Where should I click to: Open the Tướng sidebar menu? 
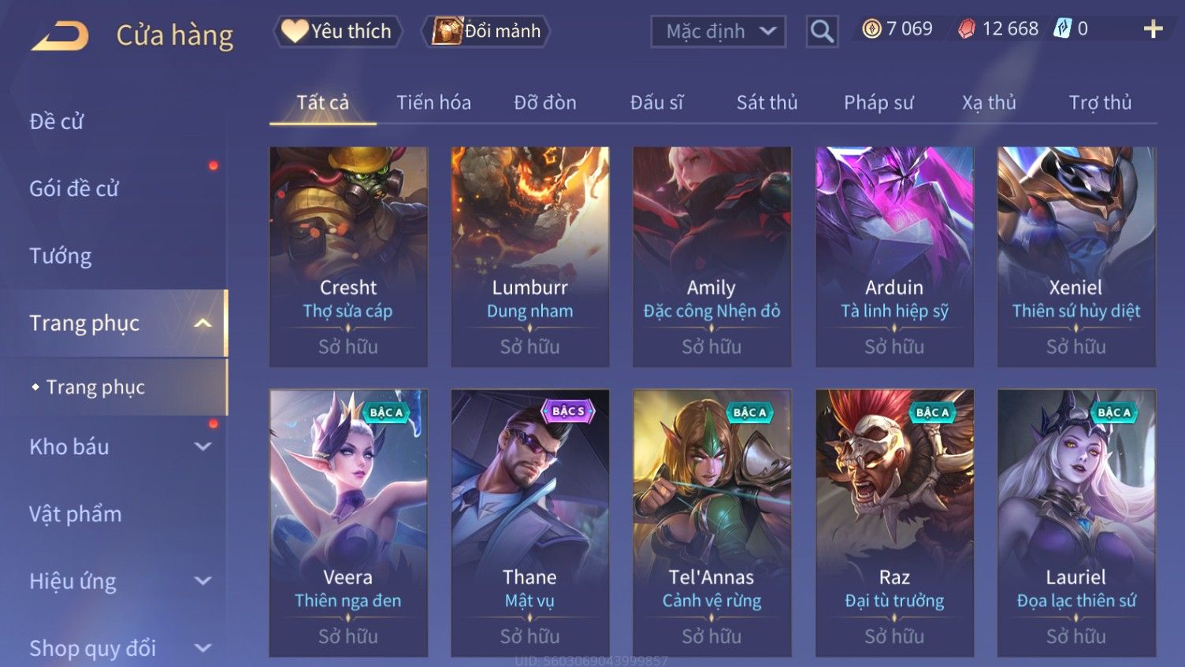[x=61, y=256]
